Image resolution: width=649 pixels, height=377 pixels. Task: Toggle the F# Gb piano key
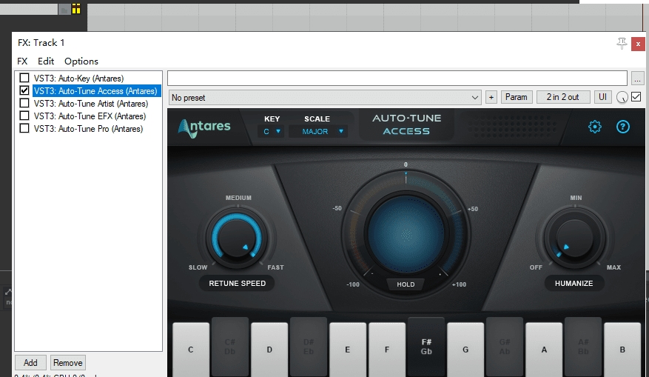(x=426, y=347)
